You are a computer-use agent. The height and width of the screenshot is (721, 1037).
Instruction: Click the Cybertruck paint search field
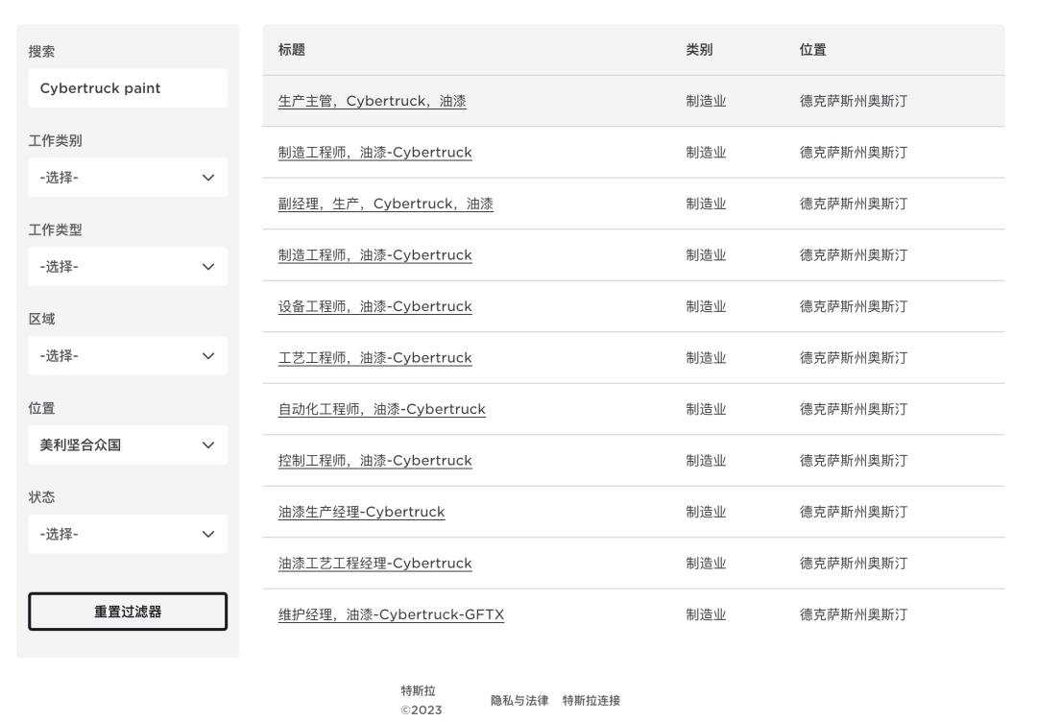point(128,88)
